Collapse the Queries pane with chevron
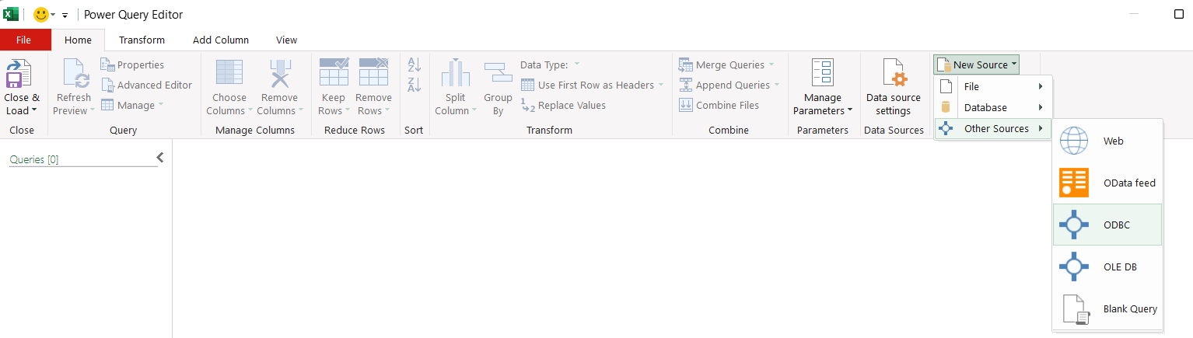1193x338 pixels. [160, 158]
